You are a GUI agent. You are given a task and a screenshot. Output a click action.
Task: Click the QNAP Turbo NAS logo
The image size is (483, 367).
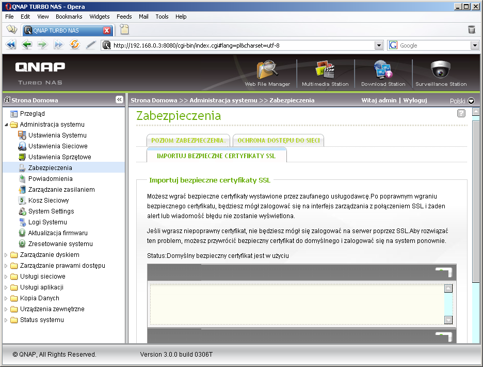pos(40,73)
